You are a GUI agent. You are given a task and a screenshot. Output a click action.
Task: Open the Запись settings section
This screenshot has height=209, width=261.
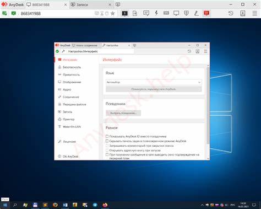coord(77,112)
